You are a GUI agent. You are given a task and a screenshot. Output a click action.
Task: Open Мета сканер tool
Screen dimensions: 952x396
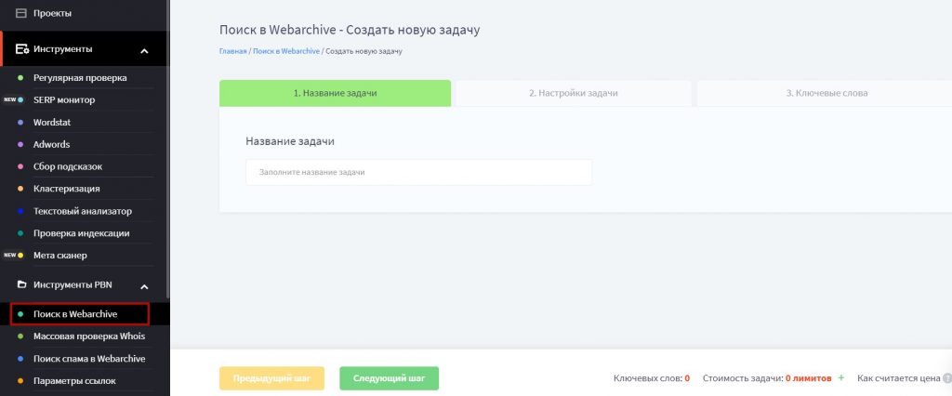tap(60, 255)
